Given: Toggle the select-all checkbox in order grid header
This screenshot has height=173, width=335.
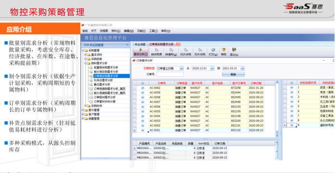Looking at the screenshot, I should (x=143, y=83).
